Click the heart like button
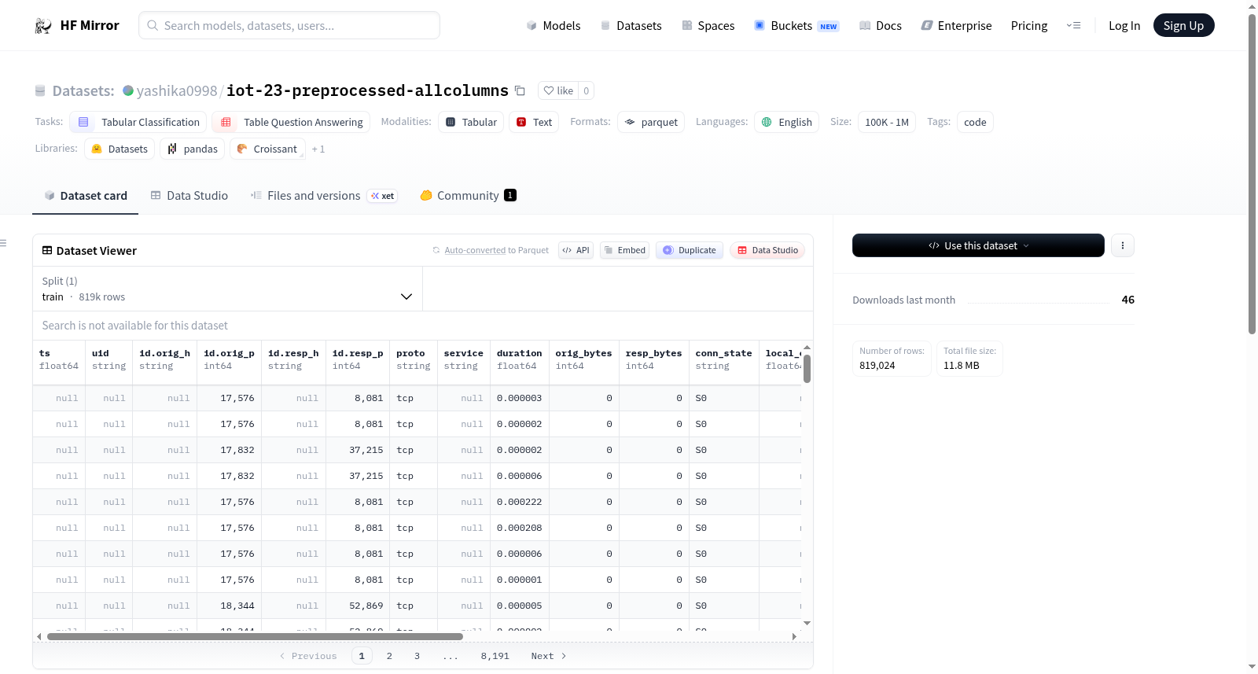The height and width of the screenshot is (674, 1258). pyautogui.click(x=558, y=90)
